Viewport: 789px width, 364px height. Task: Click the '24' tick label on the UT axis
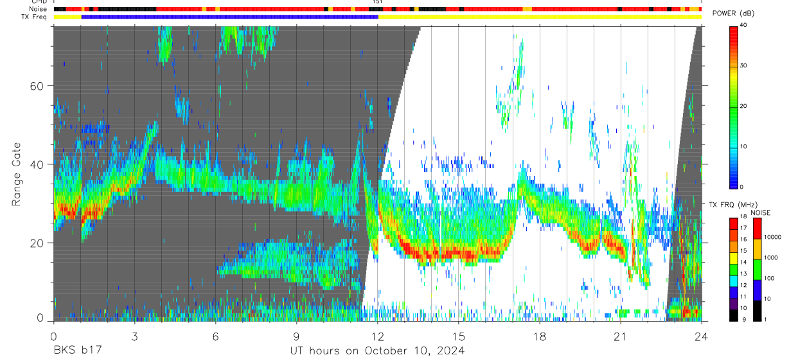(701, 337)
